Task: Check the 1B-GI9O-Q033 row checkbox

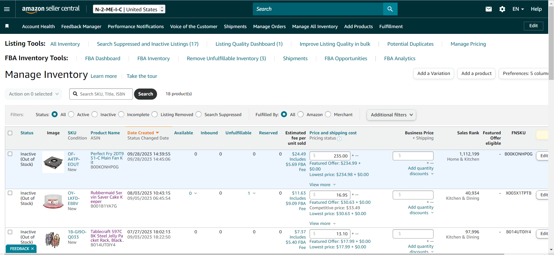Action: point(10,232)
